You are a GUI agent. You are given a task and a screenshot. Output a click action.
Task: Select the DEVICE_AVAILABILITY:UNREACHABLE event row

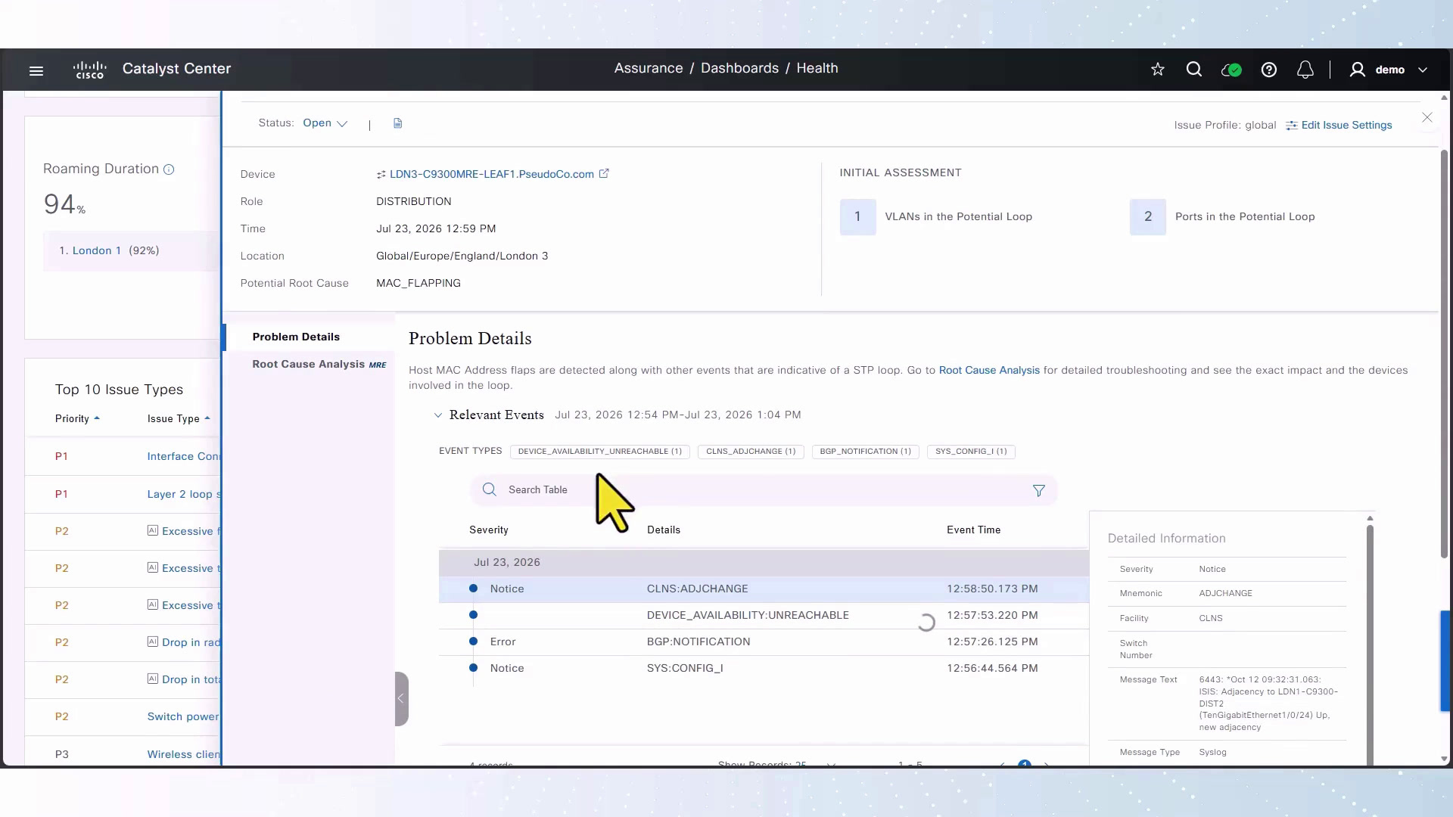(x=764, y=615)
